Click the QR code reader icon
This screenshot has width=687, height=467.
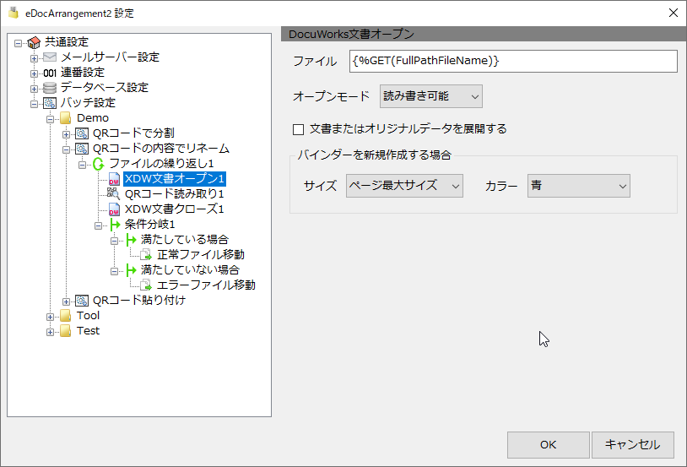pos(113,194)
